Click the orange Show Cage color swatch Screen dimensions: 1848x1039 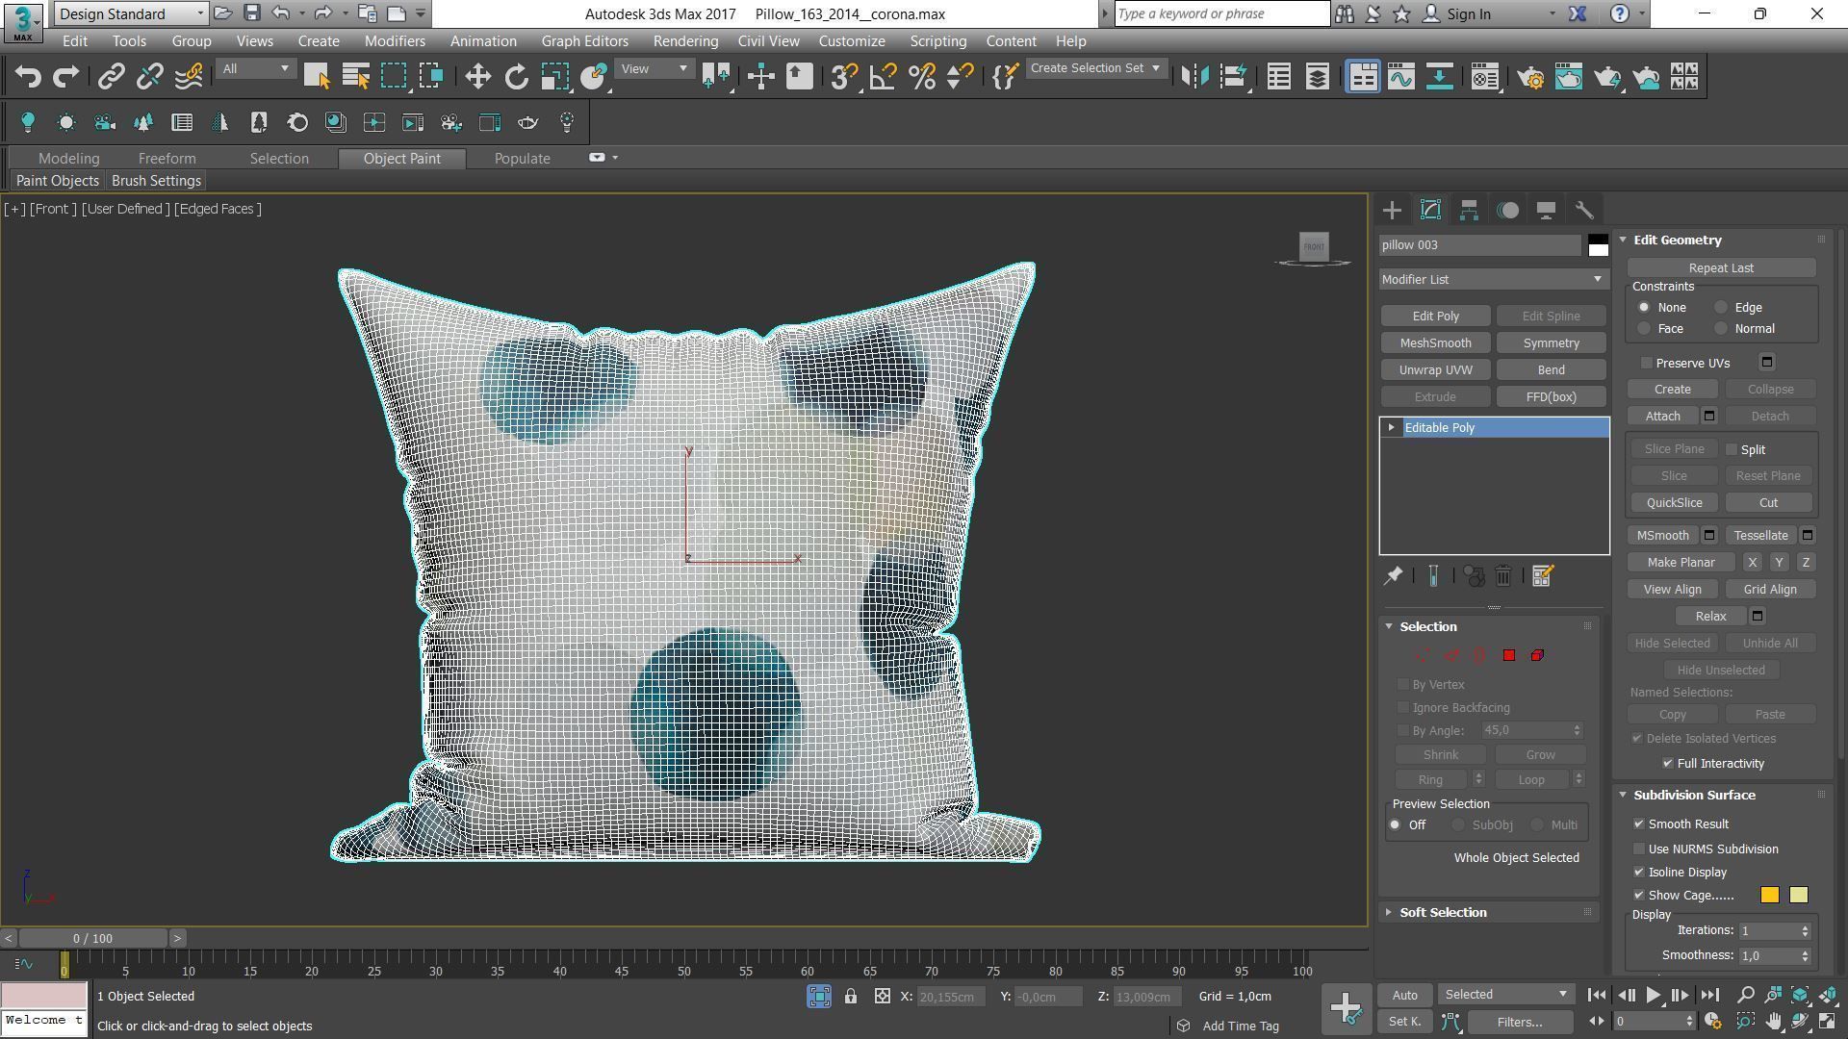click(1769, 896)
